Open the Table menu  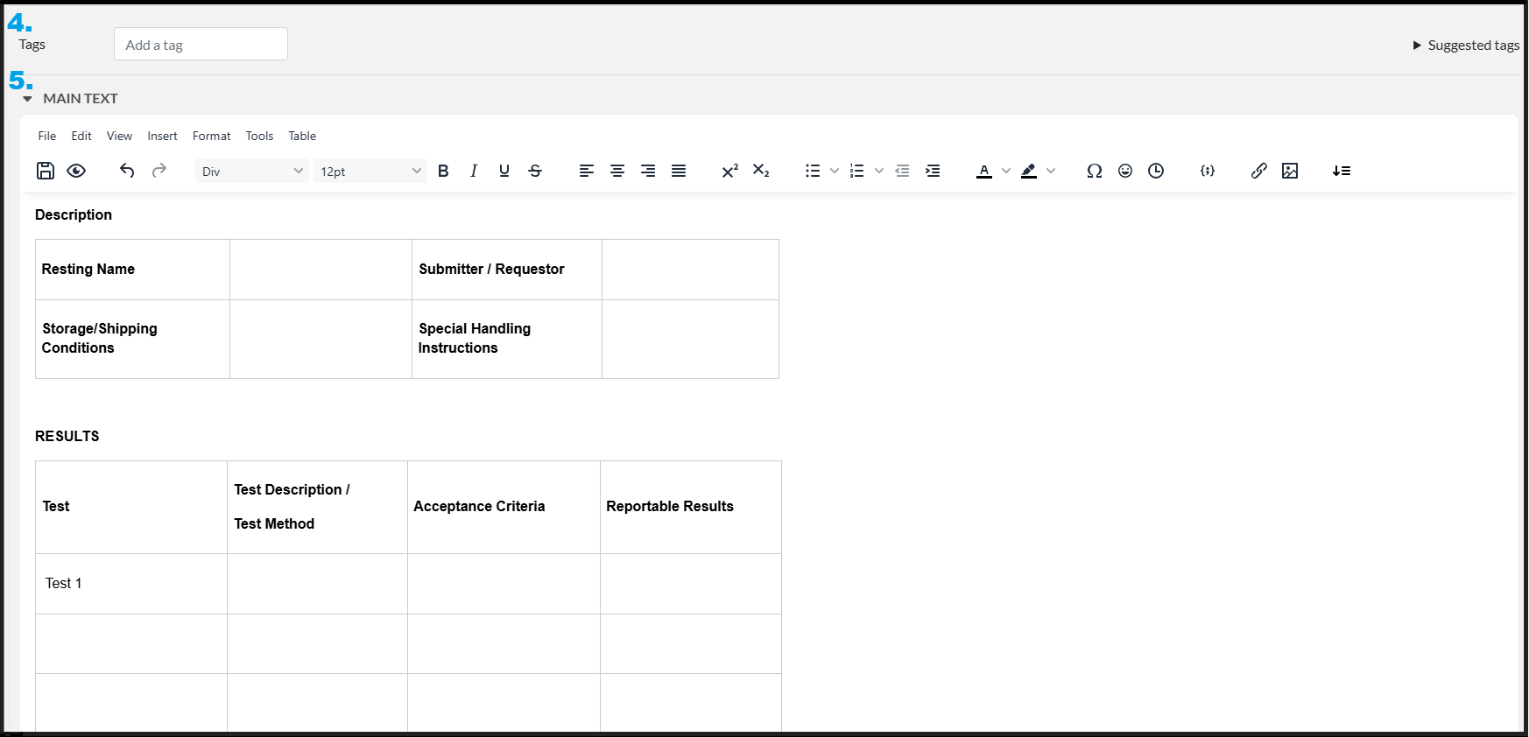point(302,136)
